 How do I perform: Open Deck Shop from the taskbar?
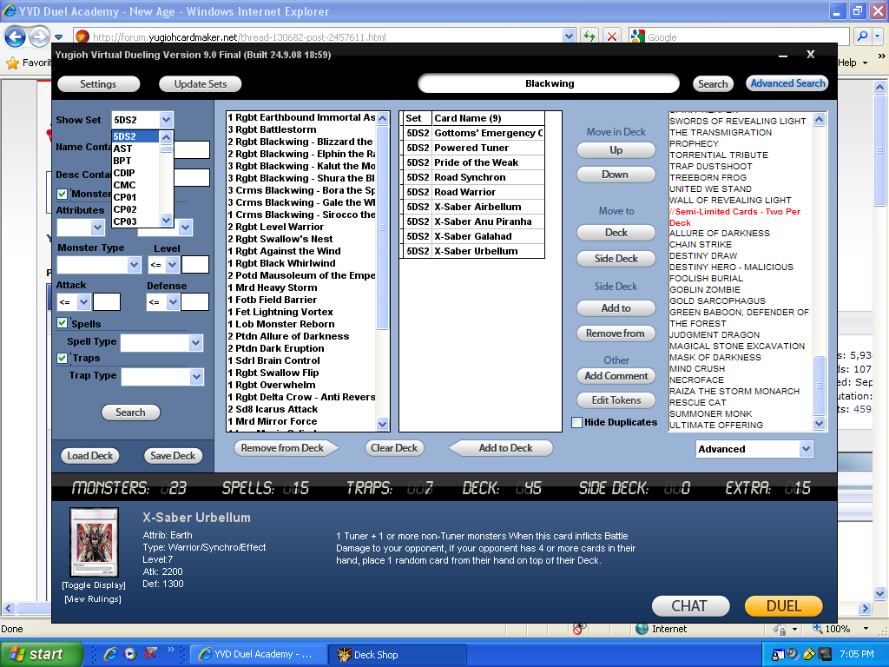click(x=399, y=654)
